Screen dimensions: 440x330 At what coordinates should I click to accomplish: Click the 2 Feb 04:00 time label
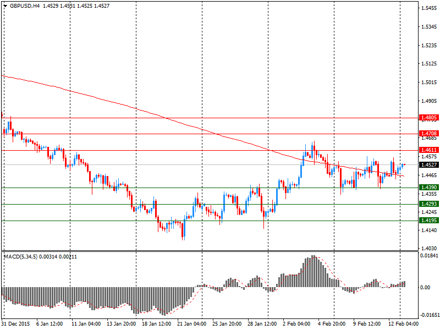[x=296, y=324]
